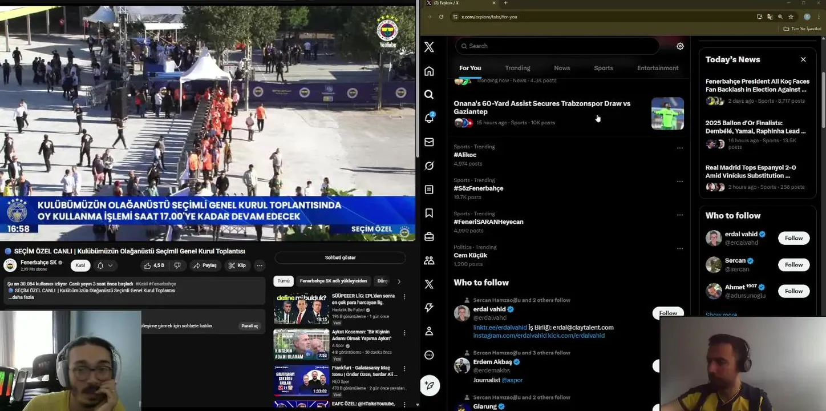Open more options for Cem Küçük trend
This screenshot has width=826, height=411.
[679, 249]
